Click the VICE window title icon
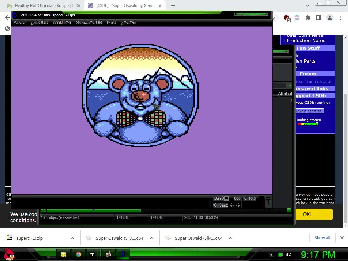 pos(15,15)
